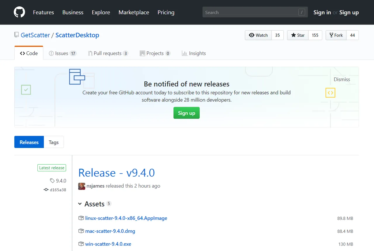Collapse the Assets section chevron
374x251 pixels.
[x=80, y=204]
